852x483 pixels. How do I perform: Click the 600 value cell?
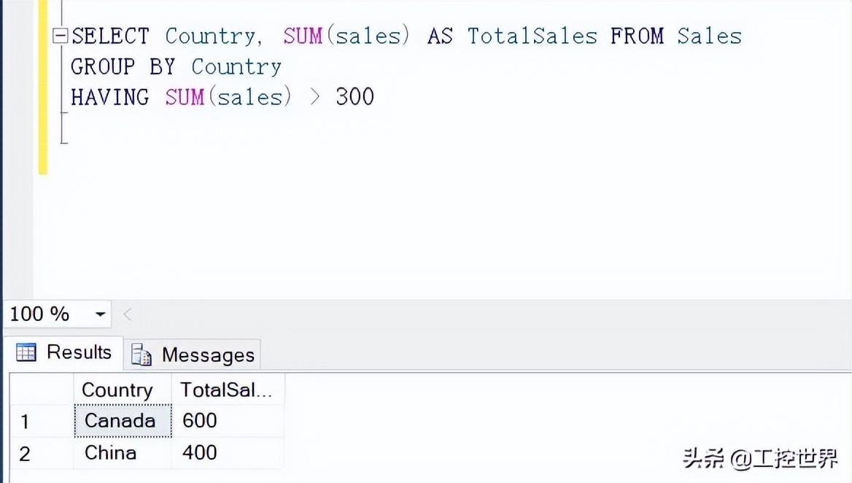(199, 421)
